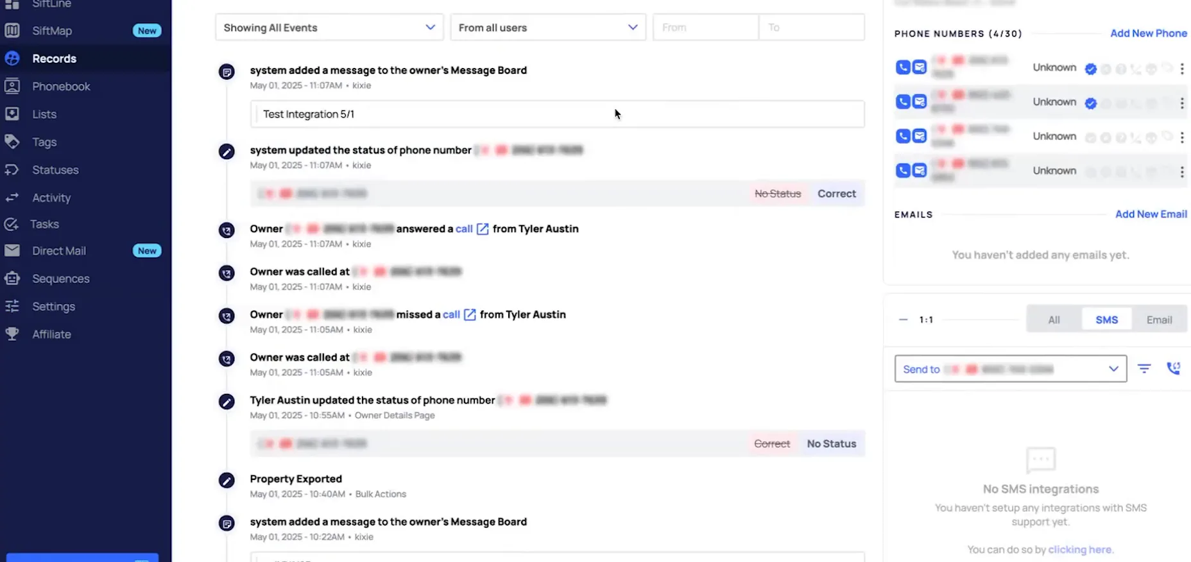Click the Property Exported timeline icon

click(x=227, y=480)
